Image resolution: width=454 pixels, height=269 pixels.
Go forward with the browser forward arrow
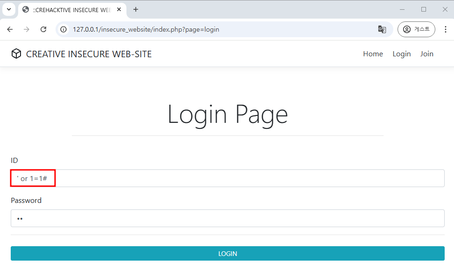click(27, 29)
